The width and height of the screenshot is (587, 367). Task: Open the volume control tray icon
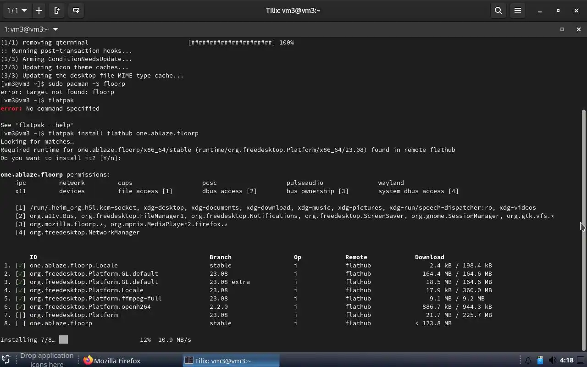(x=552, y=361)
